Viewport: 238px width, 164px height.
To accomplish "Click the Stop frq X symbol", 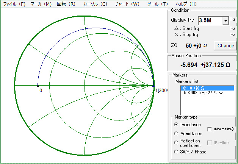I will pos(176,34).
